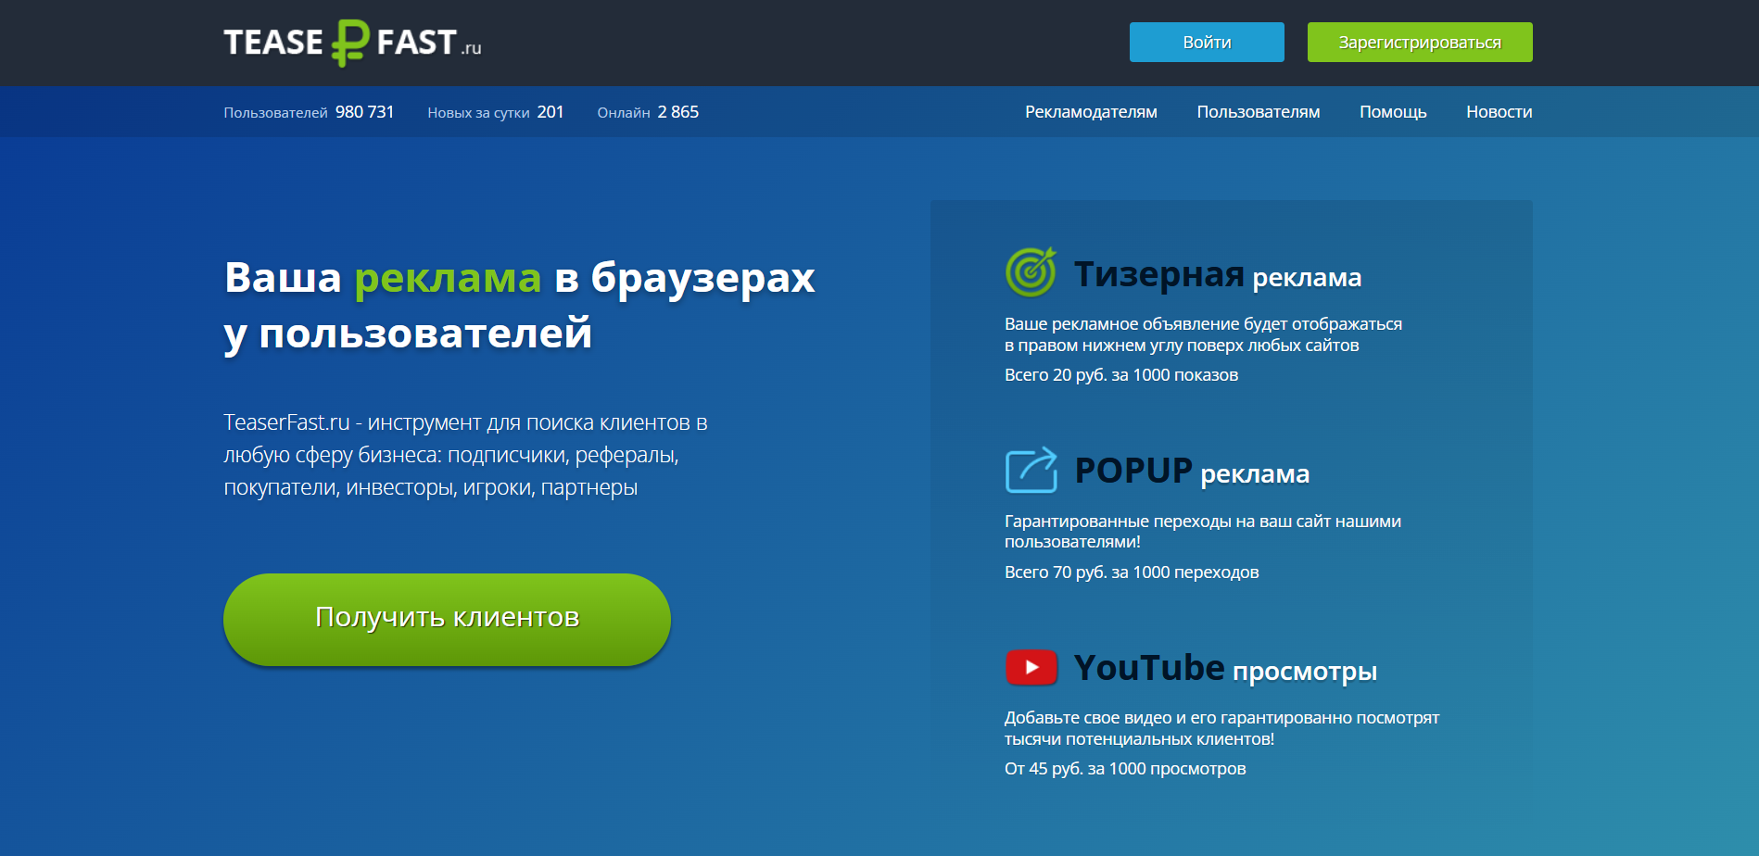Click the text Всего 70 руб. за 1000 переходов

click(x=1132, y=573)
